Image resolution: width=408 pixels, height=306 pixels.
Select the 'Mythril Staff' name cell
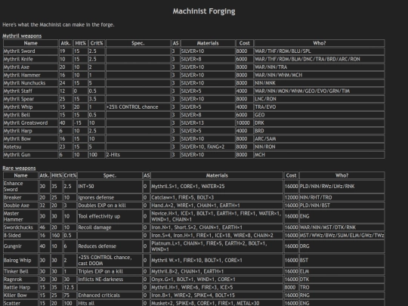click(31, 91)
